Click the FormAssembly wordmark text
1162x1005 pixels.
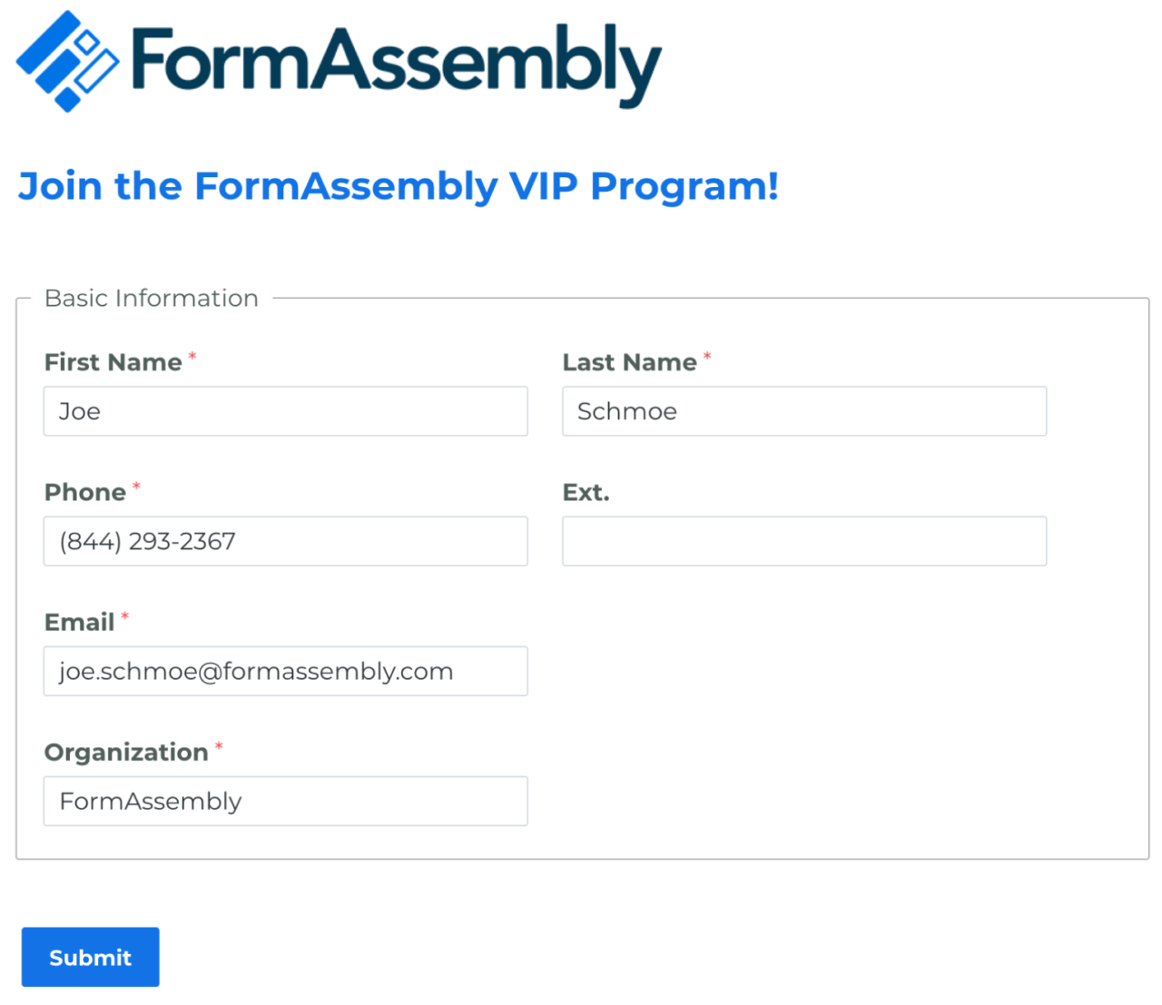(390, 64)
